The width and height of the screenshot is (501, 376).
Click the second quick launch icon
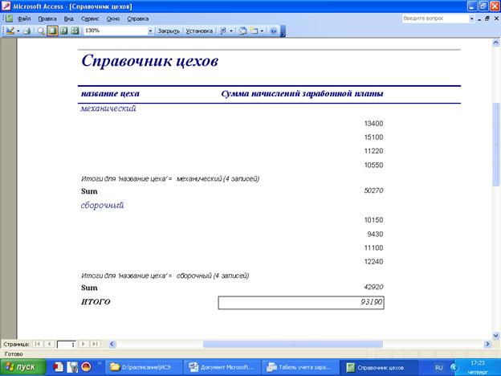(72, 367)
